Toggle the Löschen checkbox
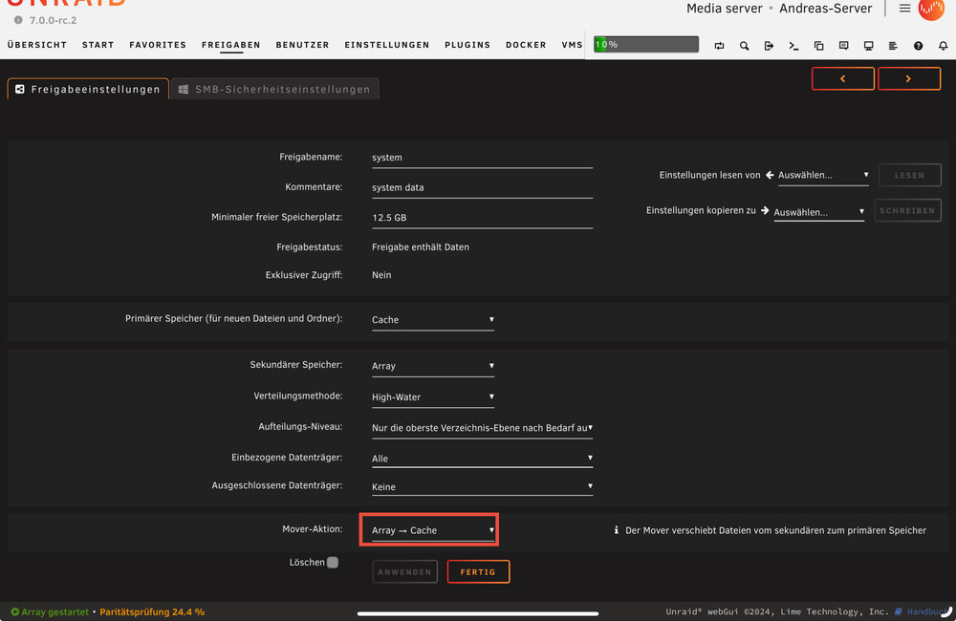956x621 pixels. [x=333, y=562]
